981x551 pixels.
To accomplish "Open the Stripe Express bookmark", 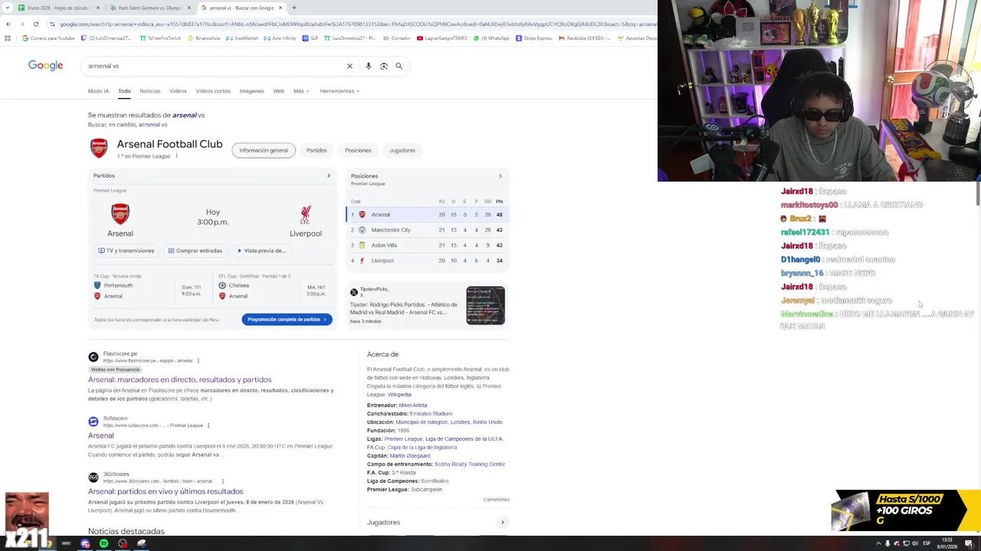I will [534, 37].
